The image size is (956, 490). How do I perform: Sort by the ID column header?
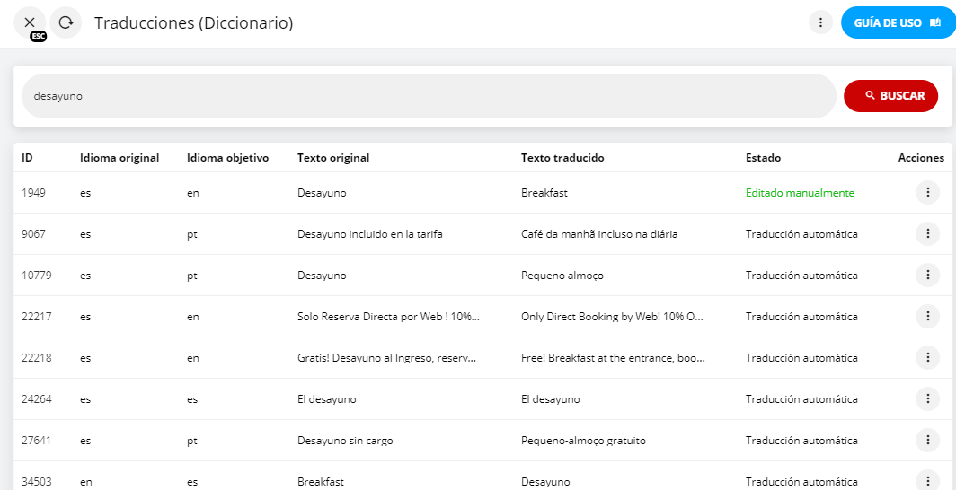click(x=28, y=158)
